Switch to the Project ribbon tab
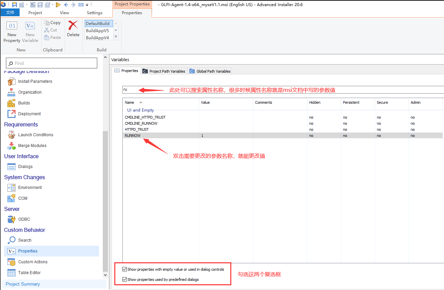The width and height of the screenshot is (444, 290). click(35, 13)
